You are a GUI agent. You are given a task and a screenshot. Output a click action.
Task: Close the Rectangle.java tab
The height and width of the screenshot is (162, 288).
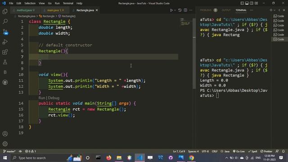pyautogui.click(x=97, y=10)
